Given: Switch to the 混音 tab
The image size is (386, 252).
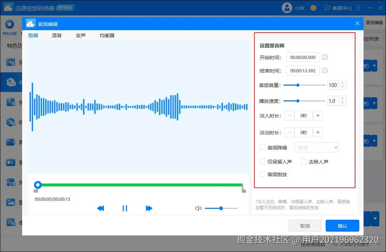Looking at the screenshot, I should coord(57,35).
